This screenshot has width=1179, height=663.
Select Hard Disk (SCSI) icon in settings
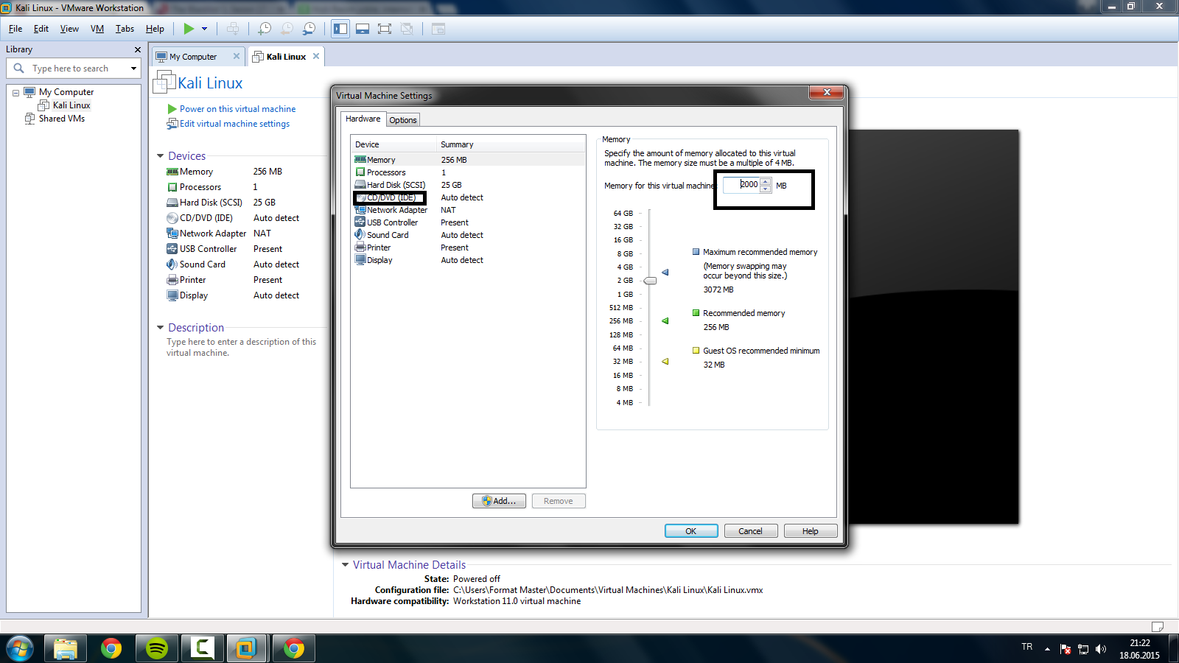click(360, 185)
